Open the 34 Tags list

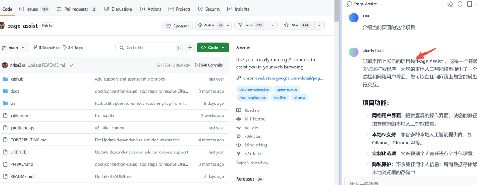pyautogui.click(x=73, y=48)
